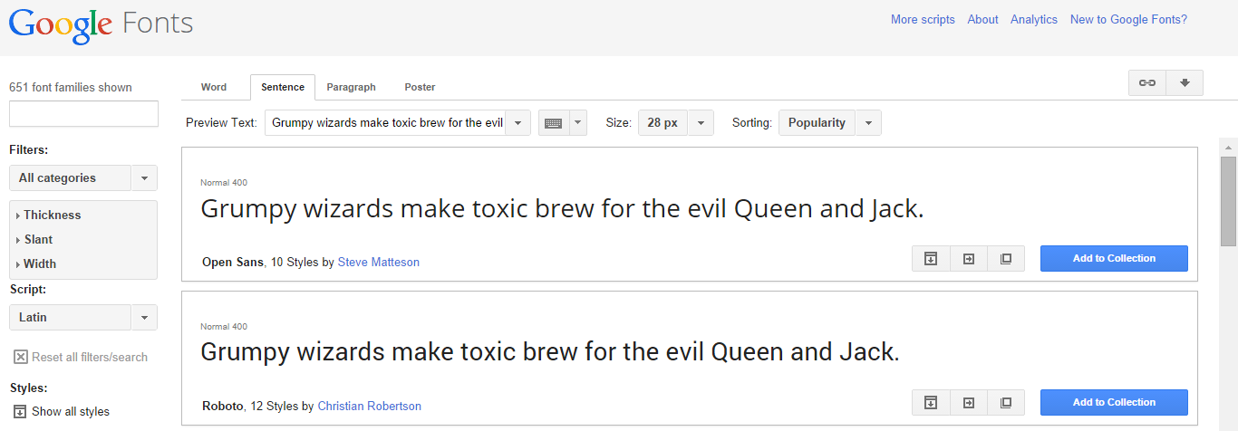This screenshot has height=431, width=1238.
Task: Click the Reset filters X icon
Action: coord(20,357)
